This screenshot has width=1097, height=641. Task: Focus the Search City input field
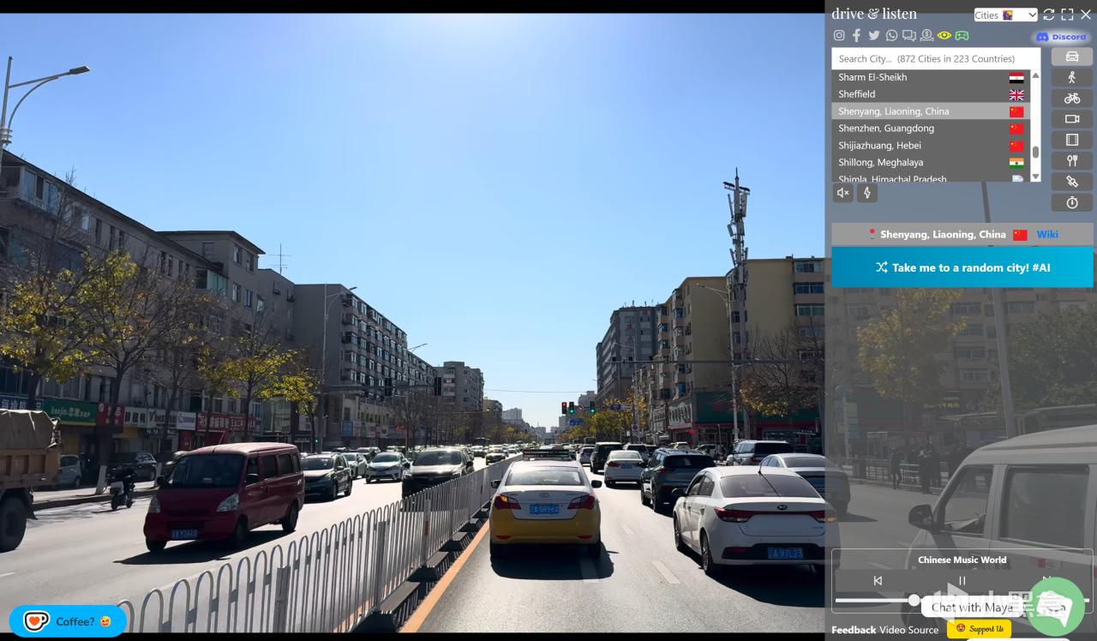coord(936,58)
